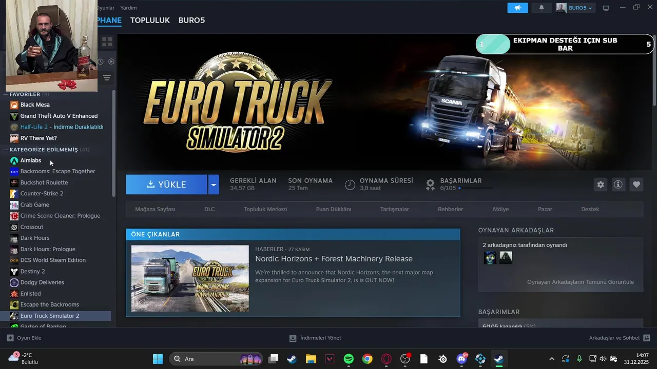
Task: Show game info panel icon
Action: (x=618, y=184)
